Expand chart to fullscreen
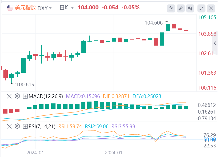The image size is (218, 157). tap(201, 9)
